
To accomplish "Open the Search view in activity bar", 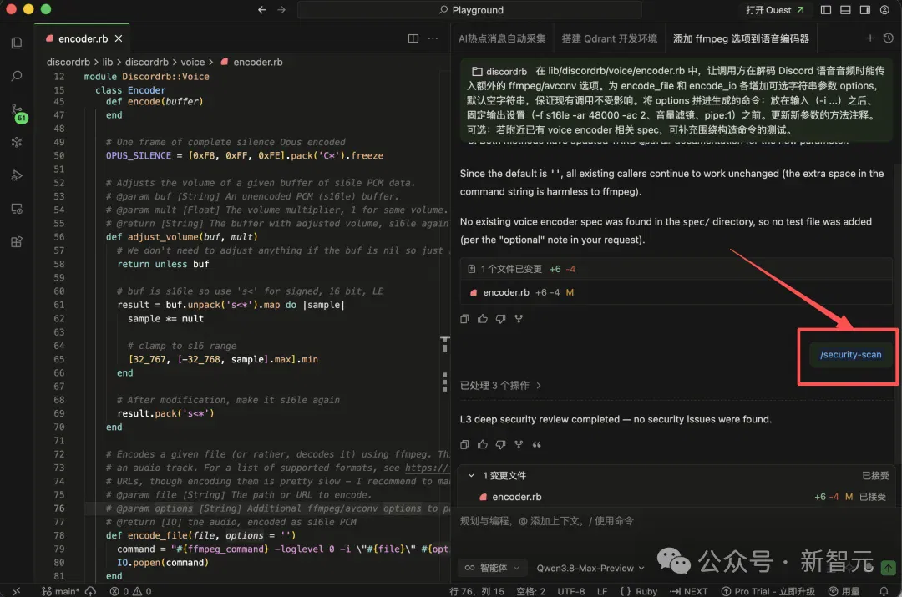I will click(x=17, y=76).
